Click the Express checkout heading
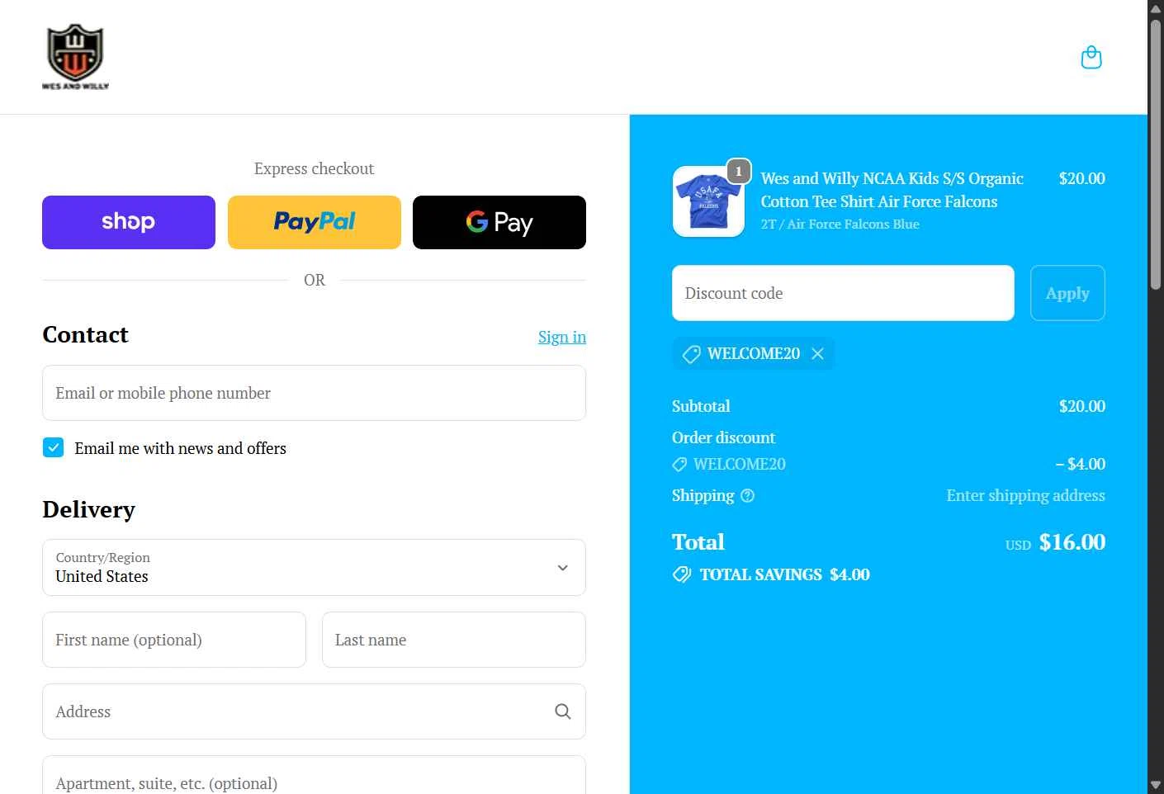The width and height of the screenshot is (1164, 794). [314, 168]
